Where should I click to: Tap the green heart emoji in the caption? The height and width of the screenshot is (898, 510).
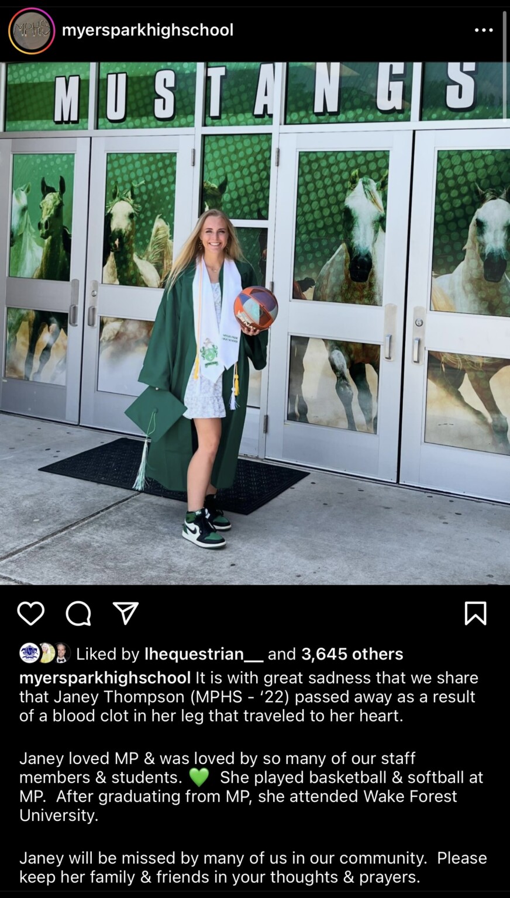click(199, 778)
